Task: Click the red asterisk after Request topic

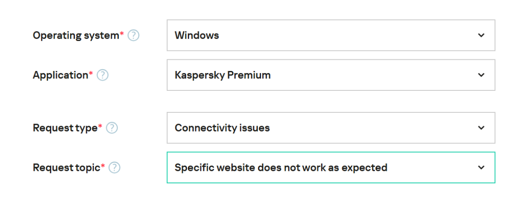Action: (103, 166)
